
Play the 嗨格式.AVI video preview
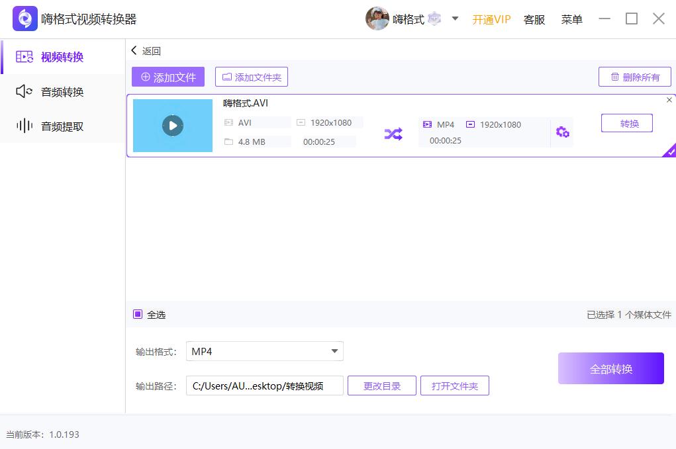[172, 124]
